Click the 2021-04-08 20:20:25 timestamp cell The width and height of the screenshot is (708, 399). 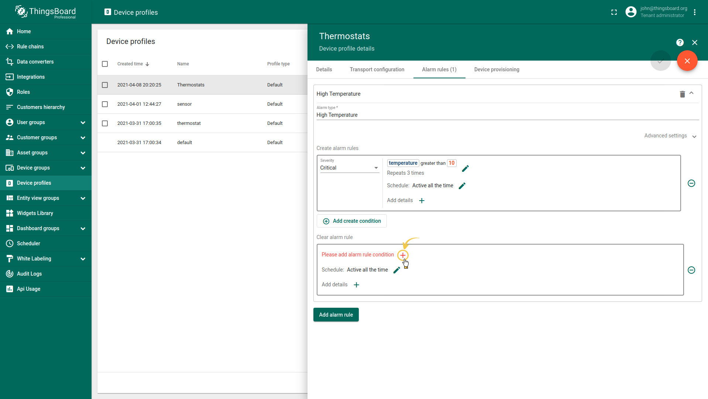139,85
